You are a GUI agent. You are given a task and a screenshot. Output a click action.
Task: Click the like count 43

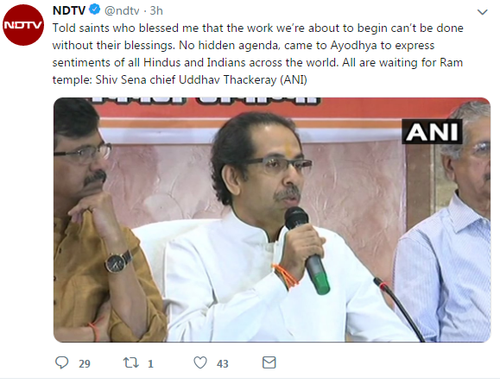coord(223,363)
